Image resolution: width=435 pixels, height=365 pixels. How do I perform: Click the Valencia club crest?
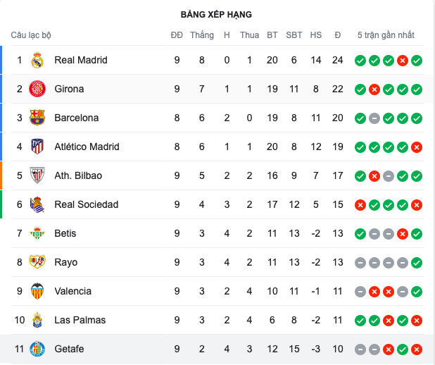coord(37,292)
